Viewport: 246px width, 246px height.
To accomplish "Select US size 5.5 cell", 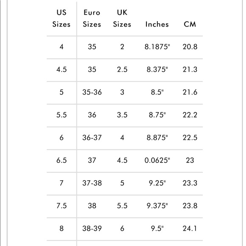I will click(61, 115).
